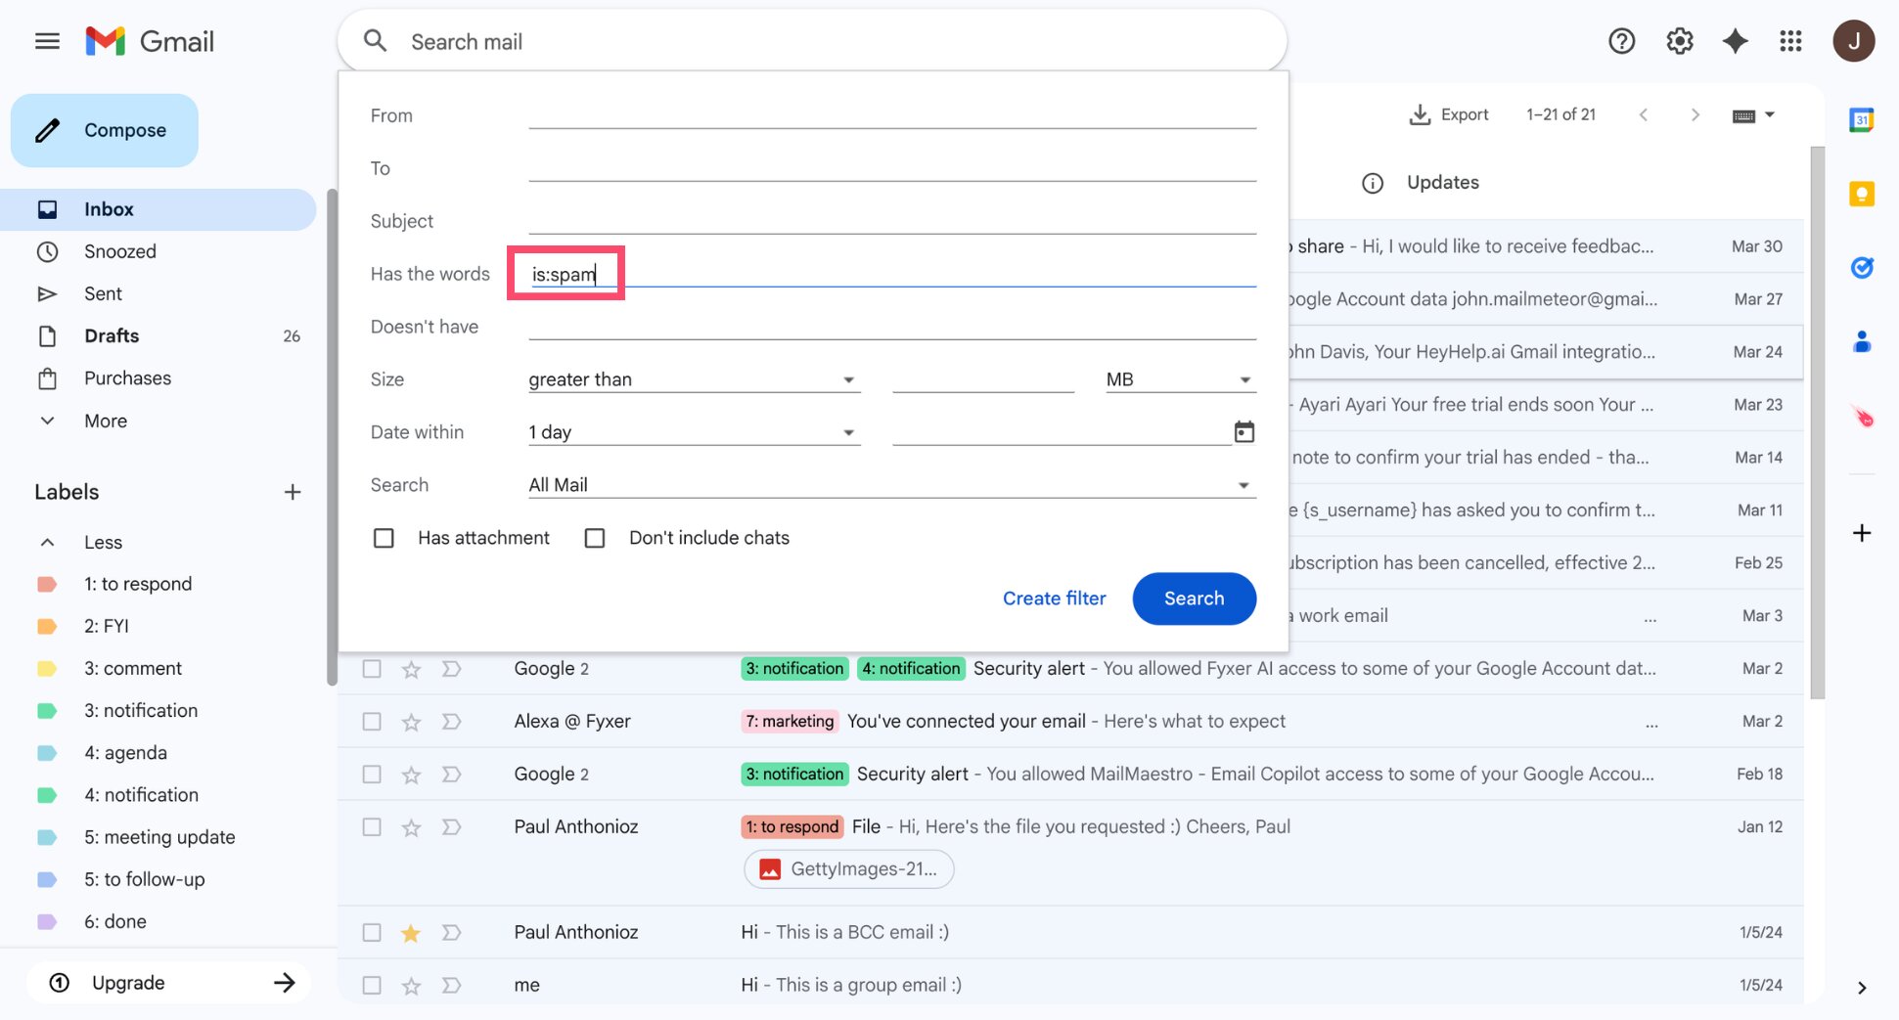
Task: Click the Updates info icon
Action: click(x=1372, y=183)
